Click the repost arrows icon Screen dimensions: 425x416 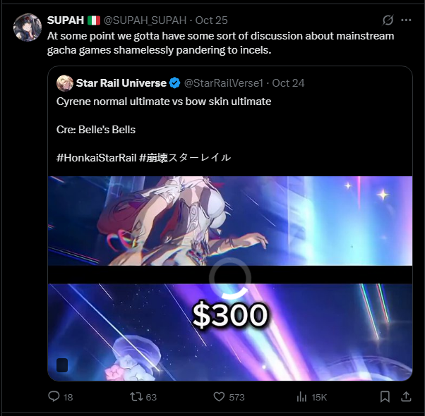pyautogui.click(x=136, y=397)
